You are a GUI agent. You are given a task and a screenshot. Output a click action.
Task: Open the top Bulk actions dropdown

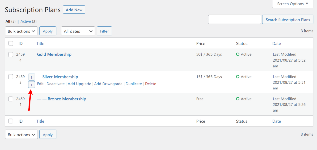tap(21, 31)
